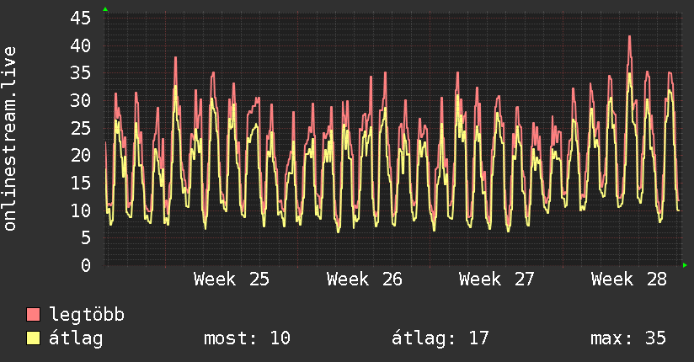Click the 20 value on y-axis
694x362 pixels.
pos(81,156)
